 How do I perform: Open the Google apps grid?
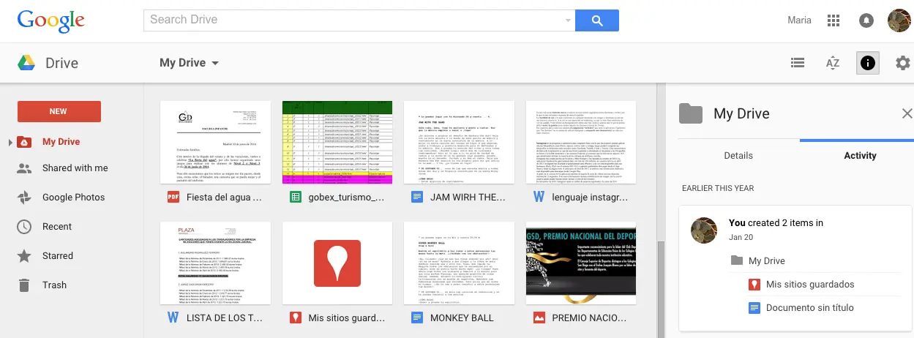(x=833, y=20)
